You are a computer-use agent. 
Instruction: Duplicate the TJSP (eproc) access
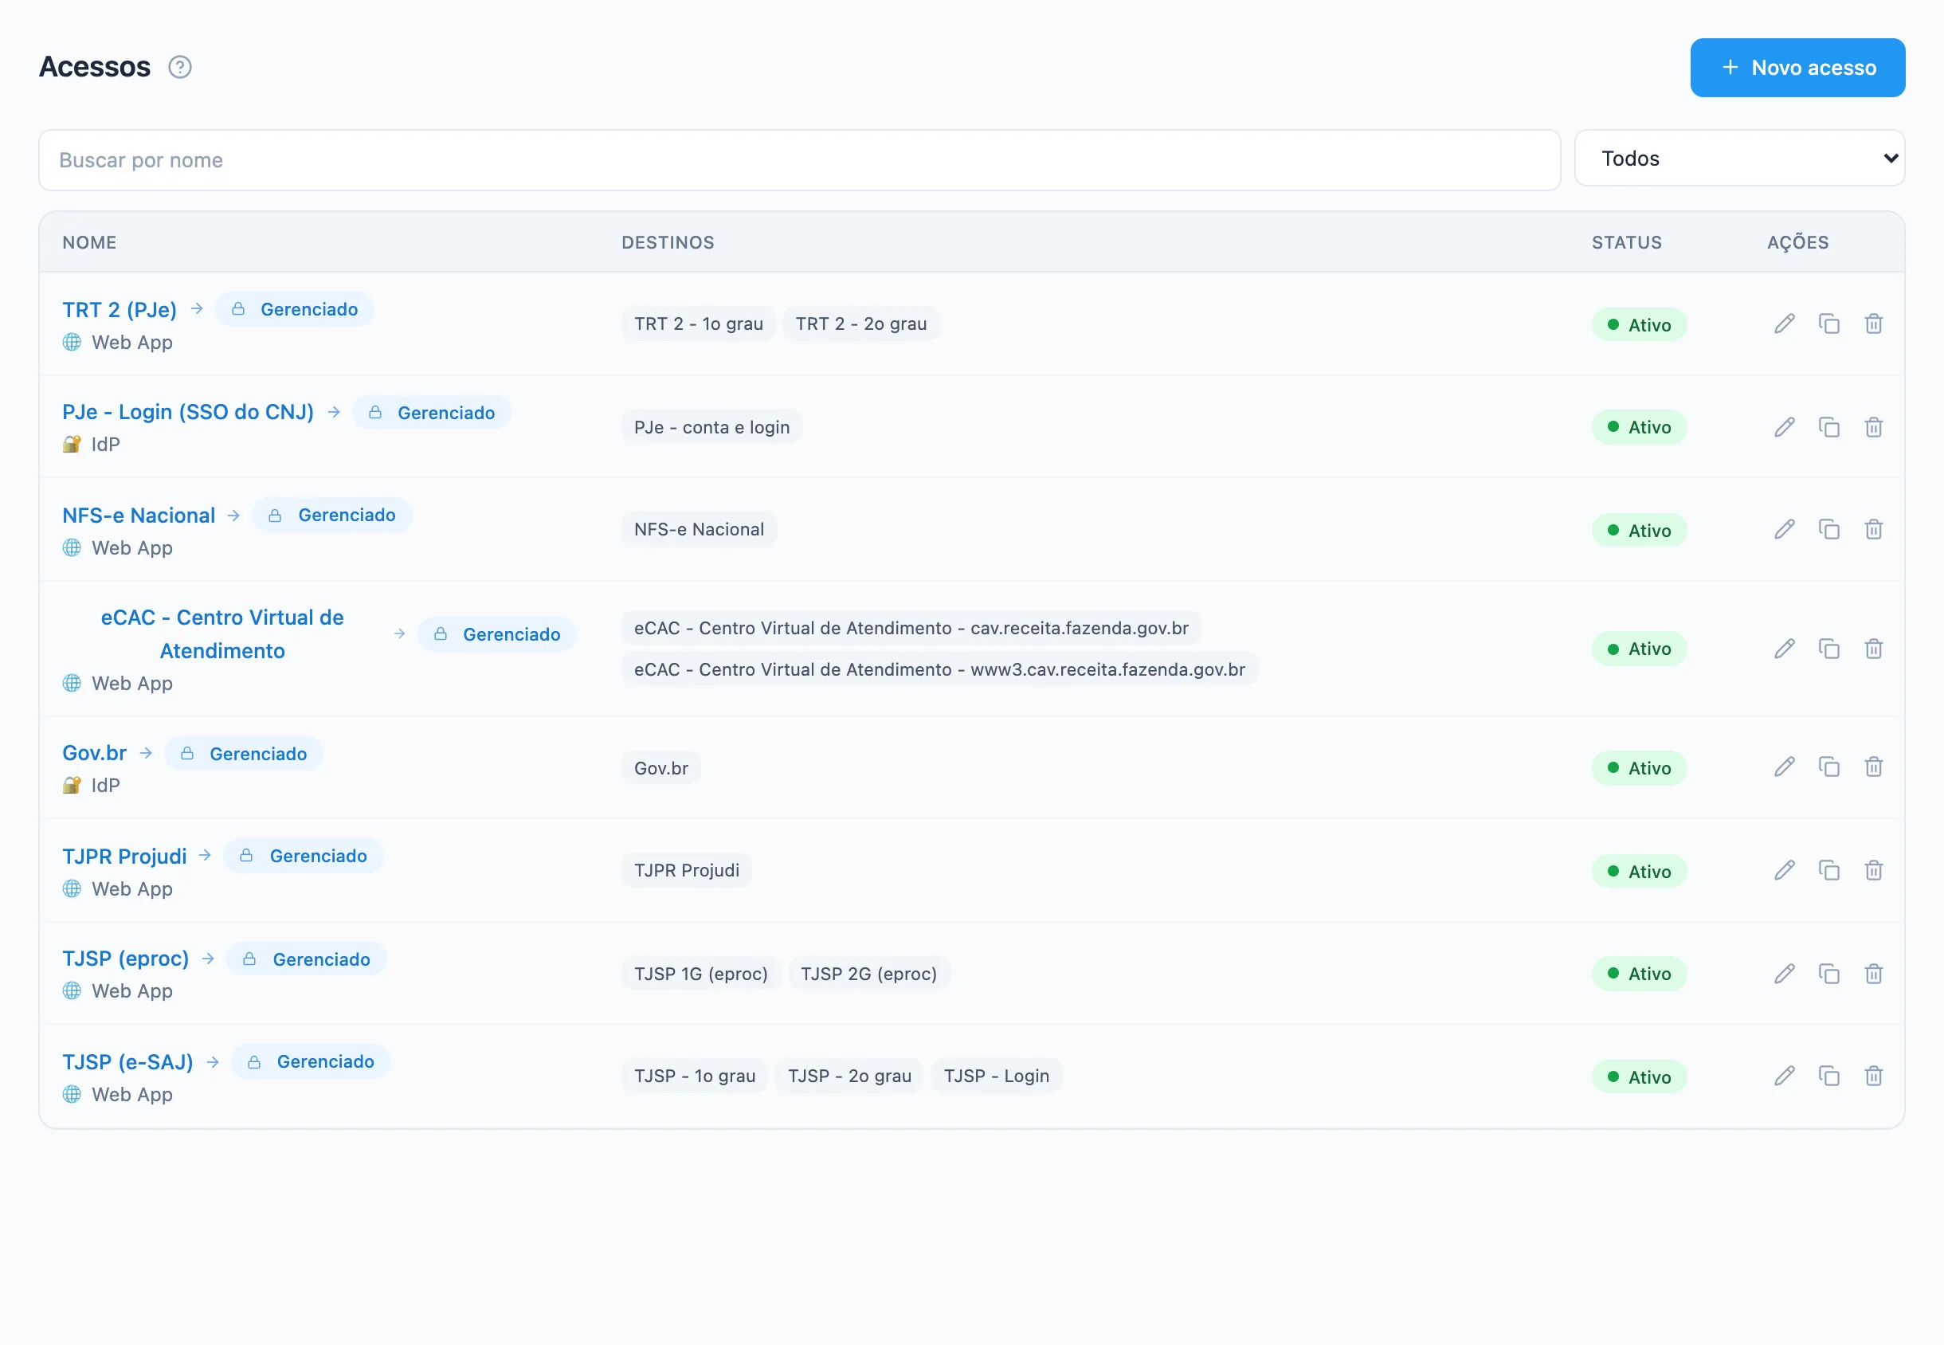point(1828,974)
